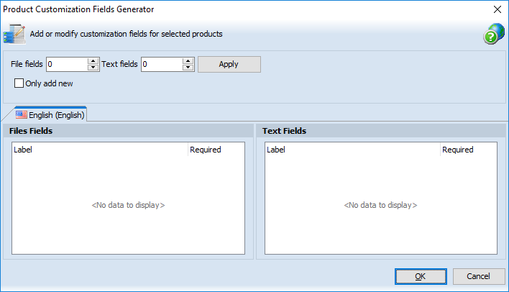Focus the File fields number input

(x=67, y=65)
